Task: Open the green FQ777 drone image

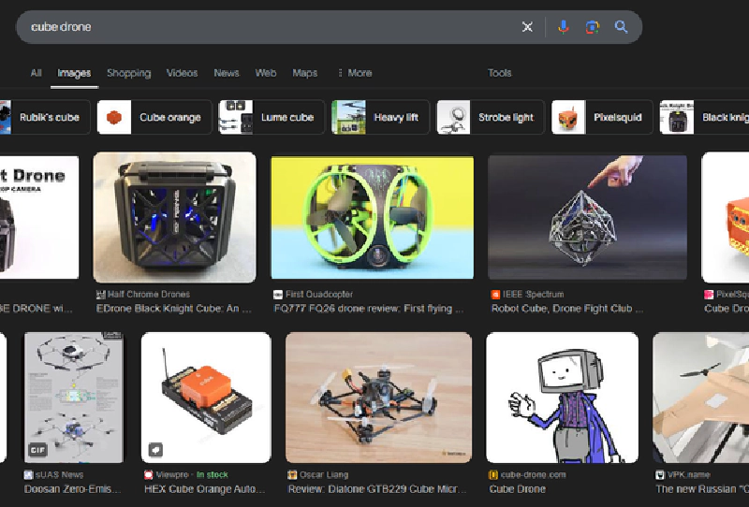Action: [x=372, y=218]
